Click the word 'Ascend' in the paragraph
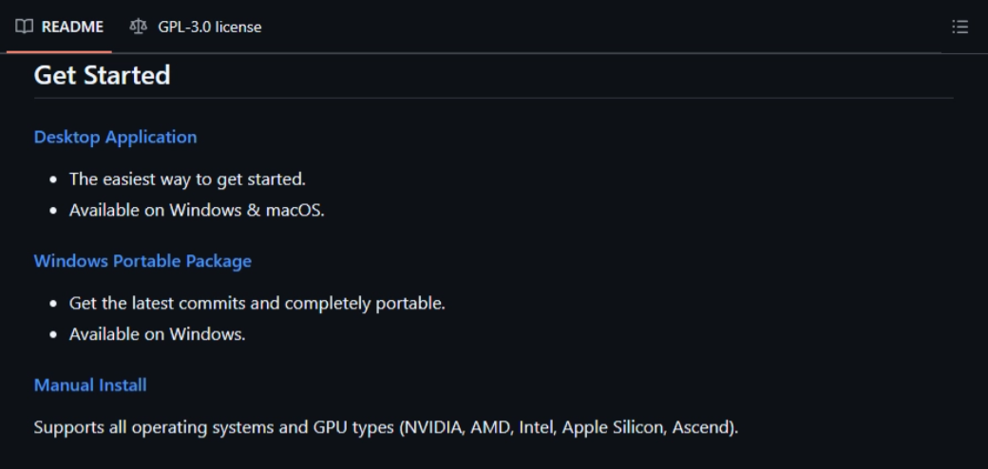Screen dimensions: 988x469 tap(700, 427)
